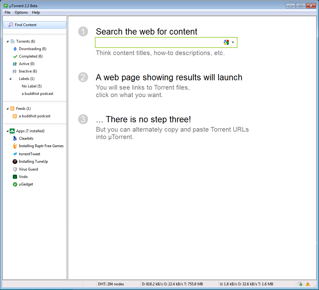Open the µGadget app

coord(26,184)
